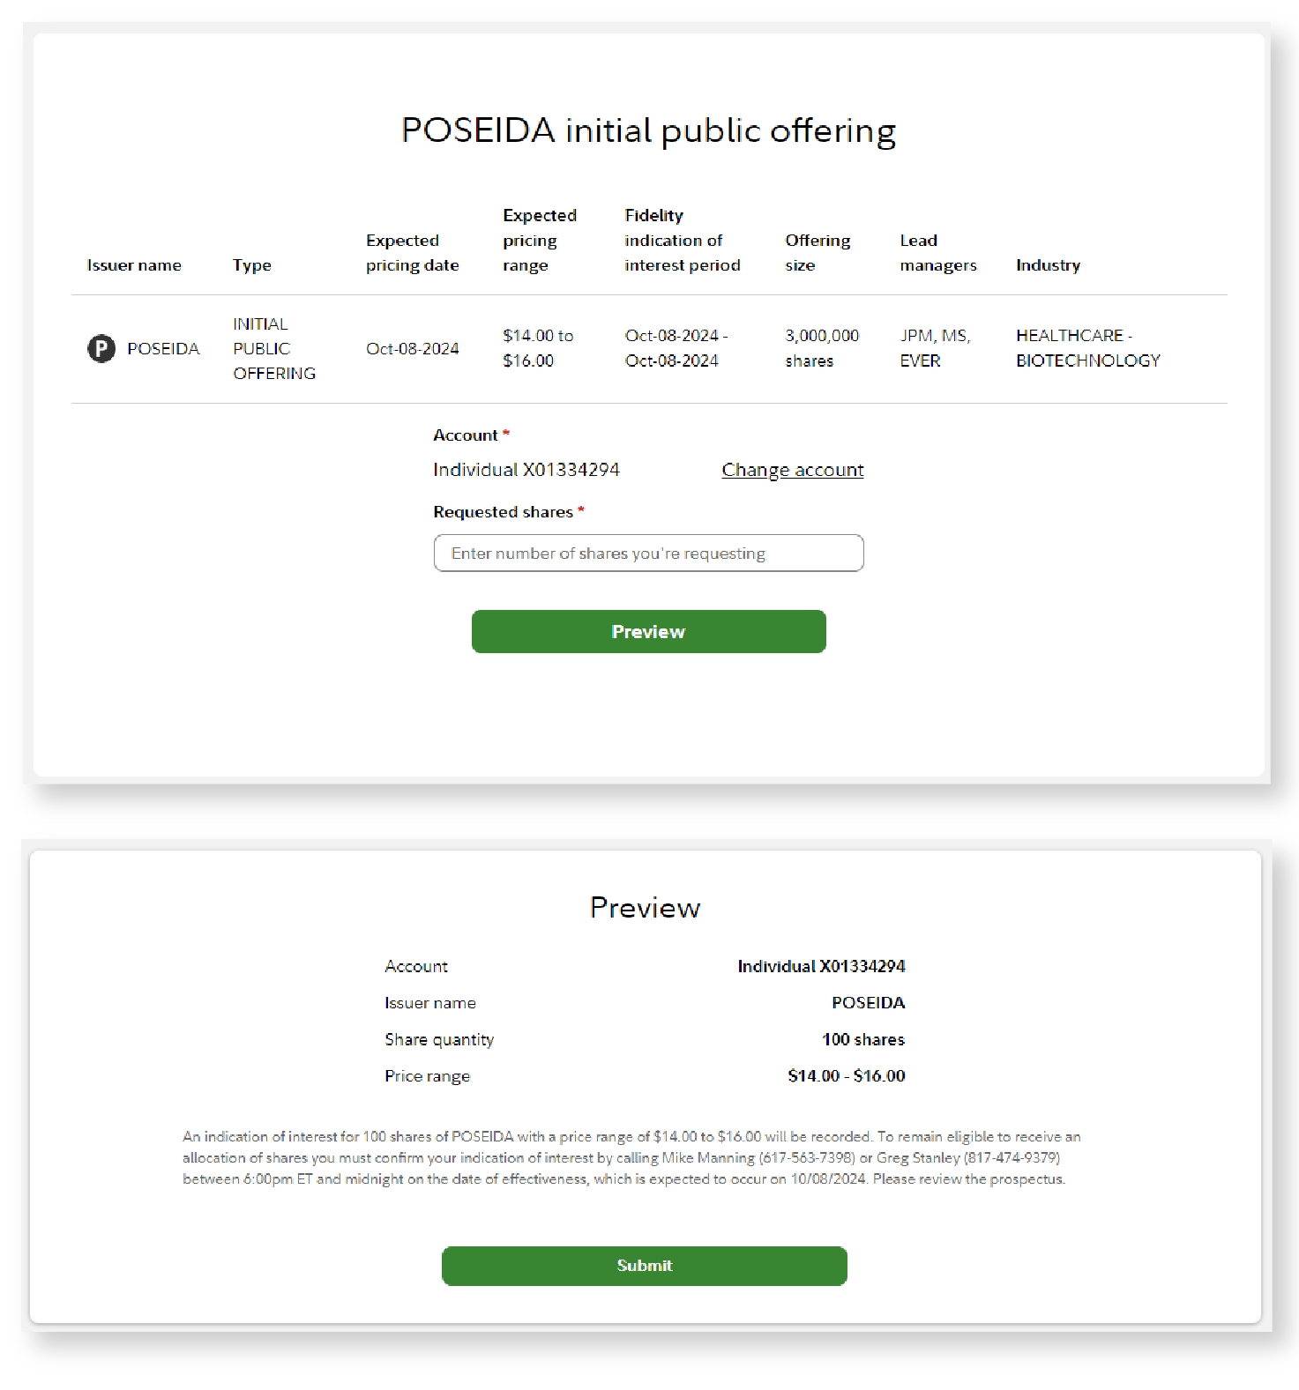Click the Type column header
Screen dimensions: 1299x1390
pyautogui.click(x=251, y=265)
